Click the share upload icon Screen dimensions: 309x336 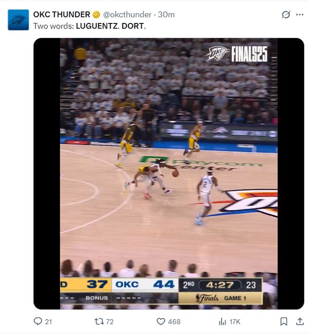click(x=300, y=321)
